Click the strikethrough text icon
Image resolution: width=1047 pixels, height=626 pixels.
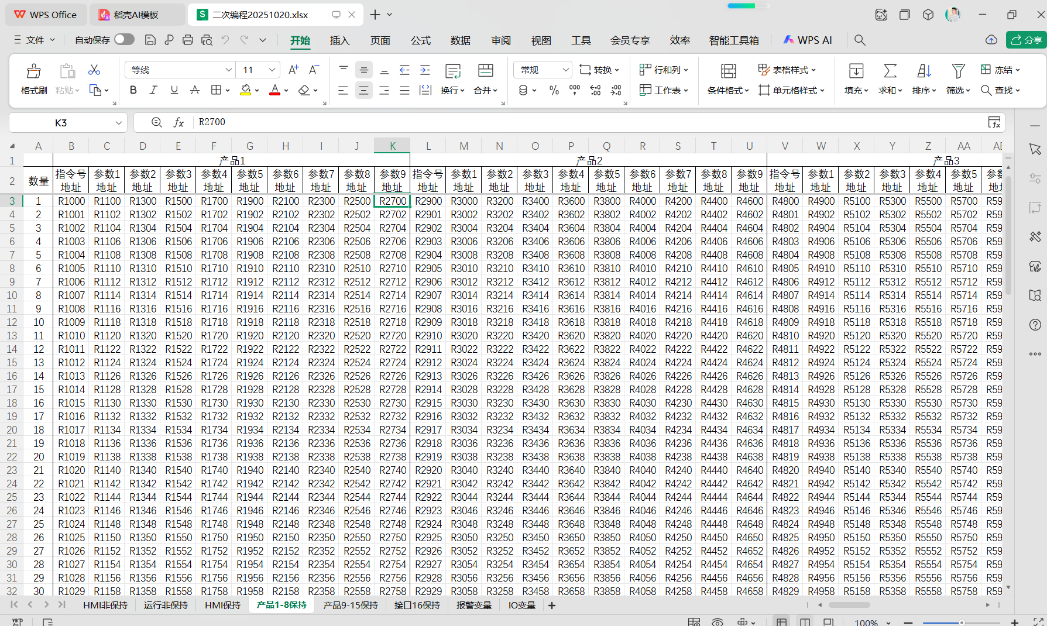pyautogui.click(x=195, y=90)
